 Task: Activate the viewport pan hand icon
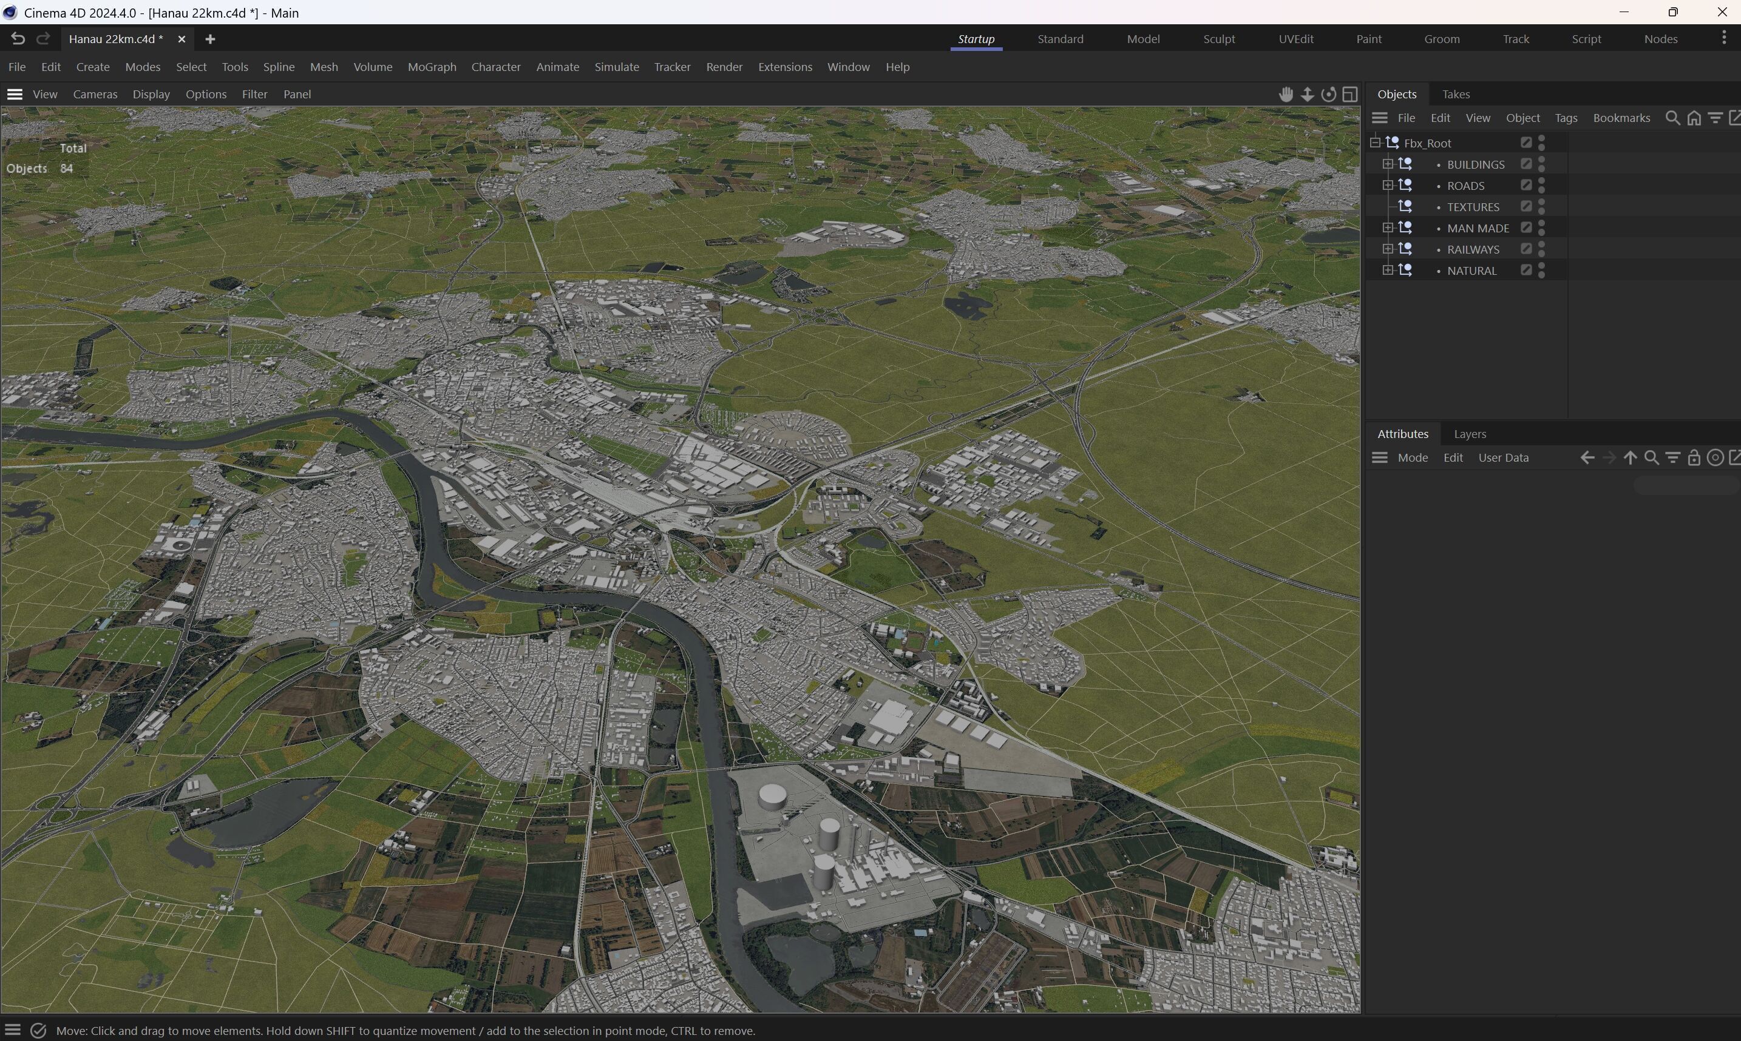1286,94
